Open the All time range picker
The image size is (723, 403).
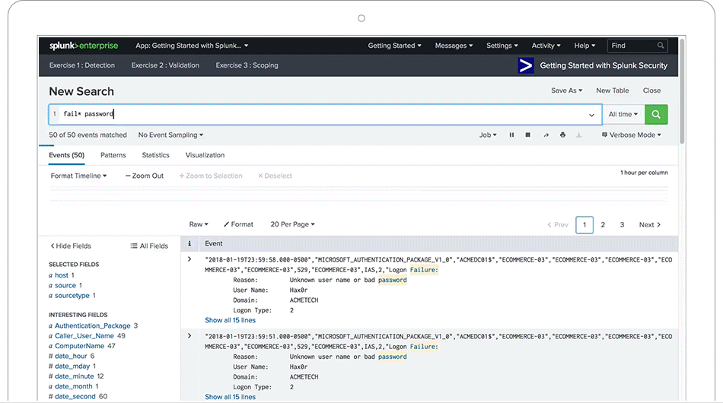pyautogui.click(x=623, y=114)
